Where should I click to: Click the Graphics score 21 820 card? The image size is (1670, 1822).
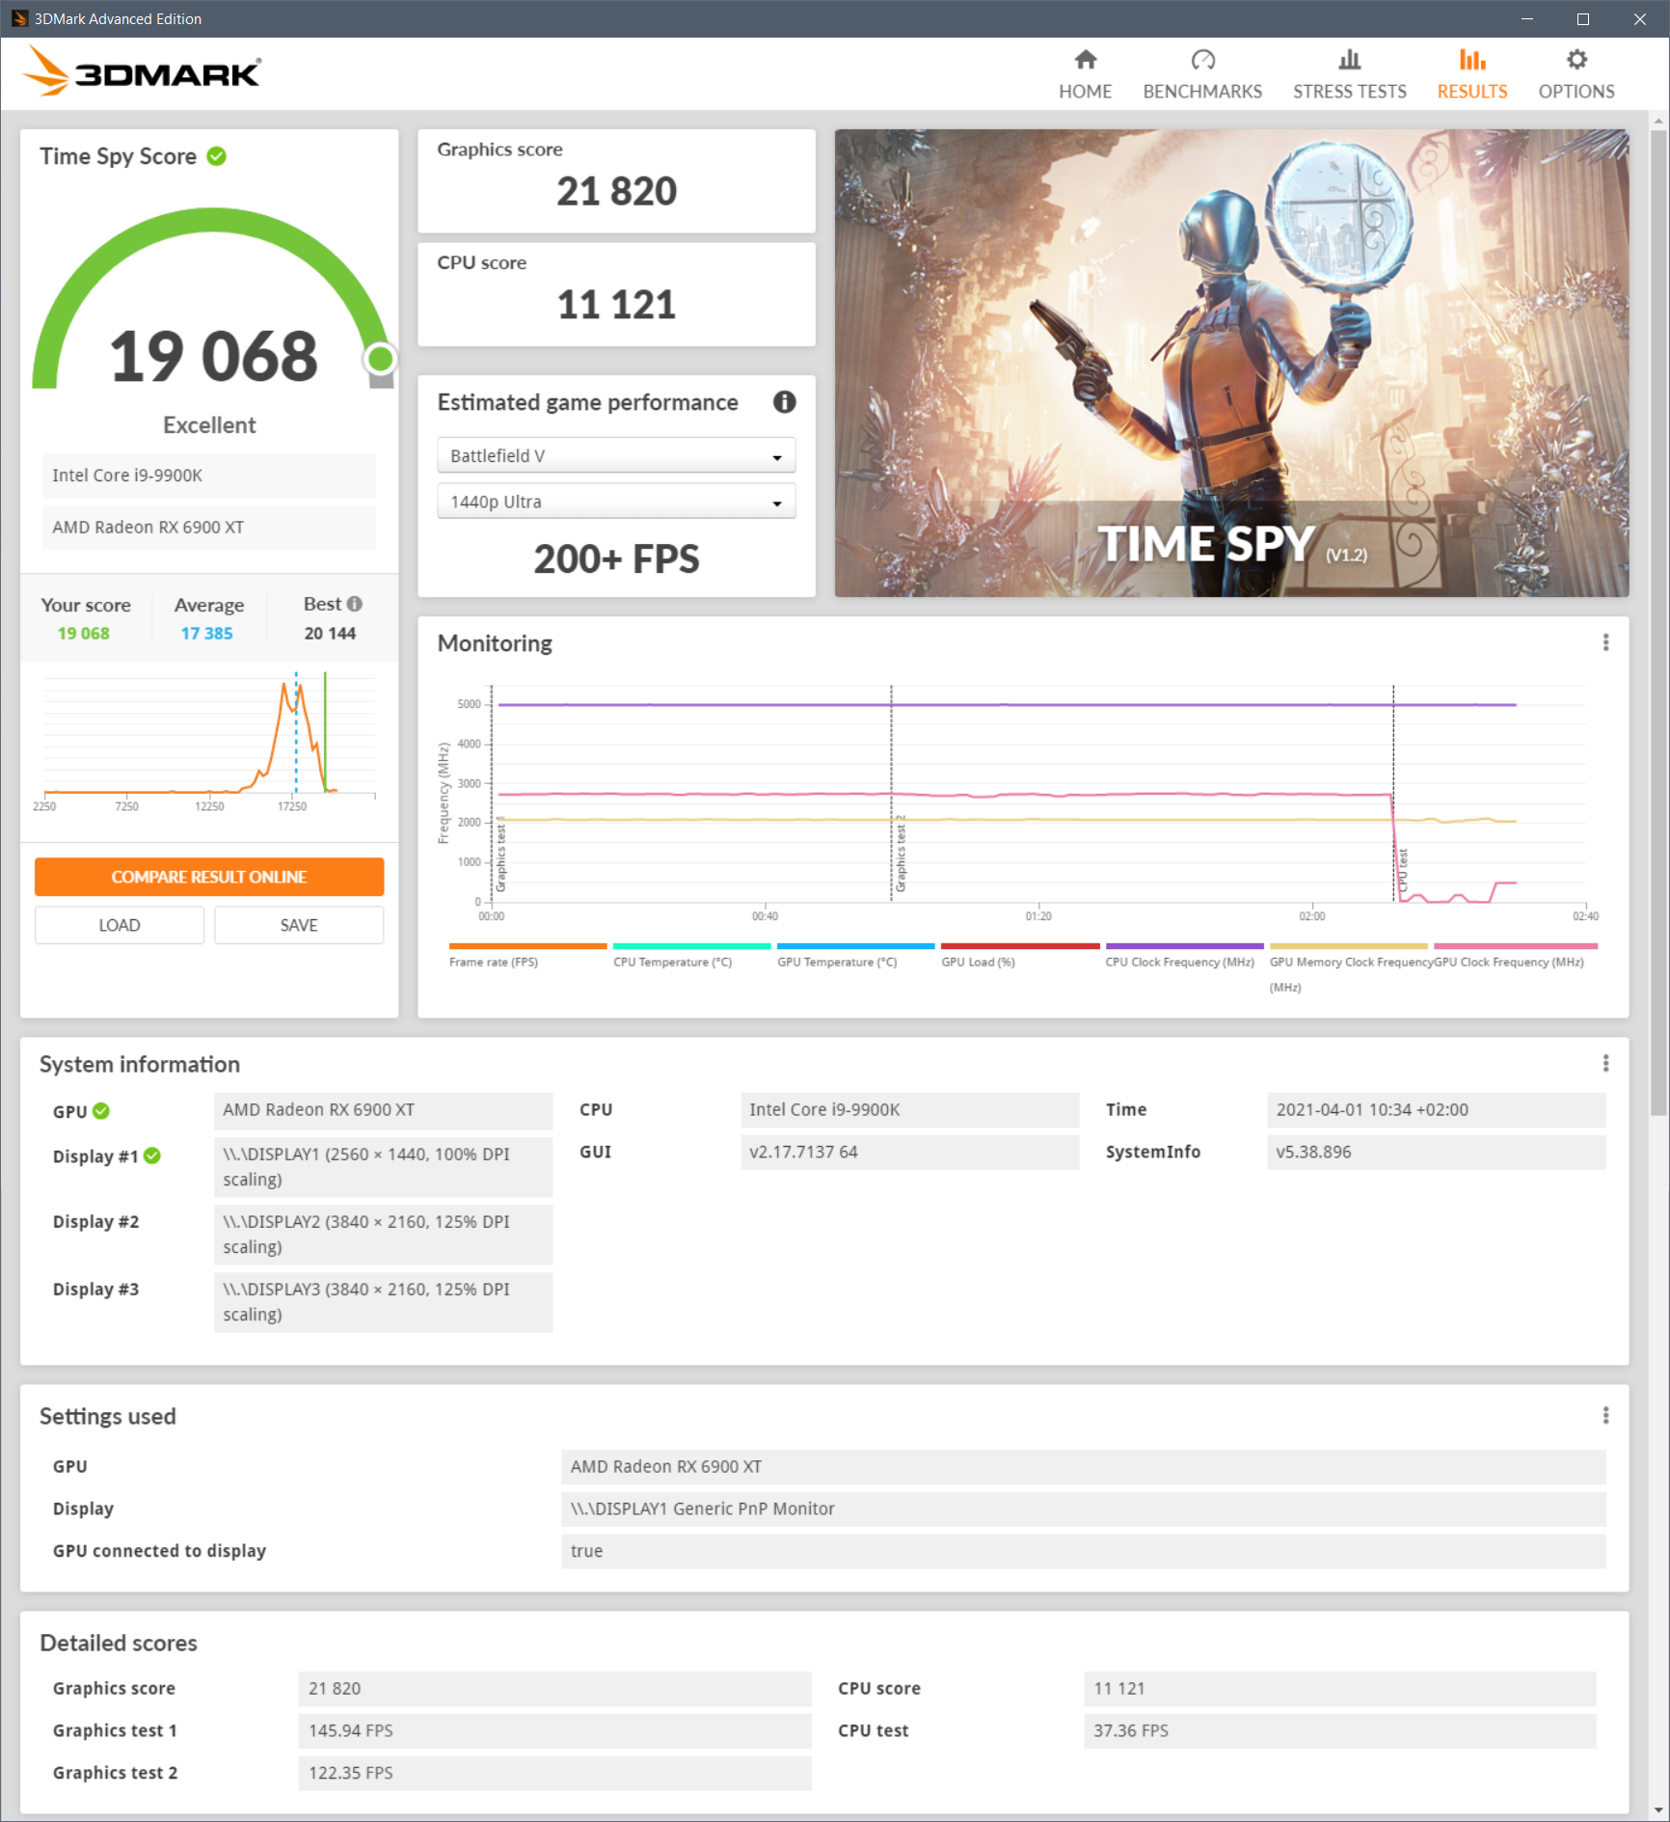[x=616, y=180]
